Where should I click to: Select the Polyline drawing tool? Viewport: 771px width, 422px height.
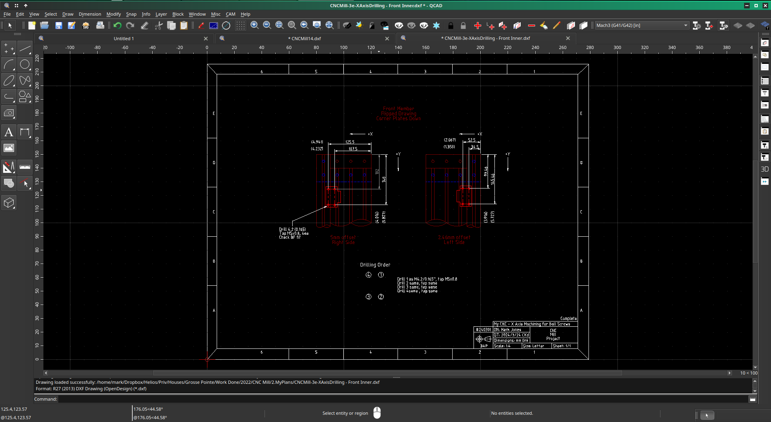point(9,96)
